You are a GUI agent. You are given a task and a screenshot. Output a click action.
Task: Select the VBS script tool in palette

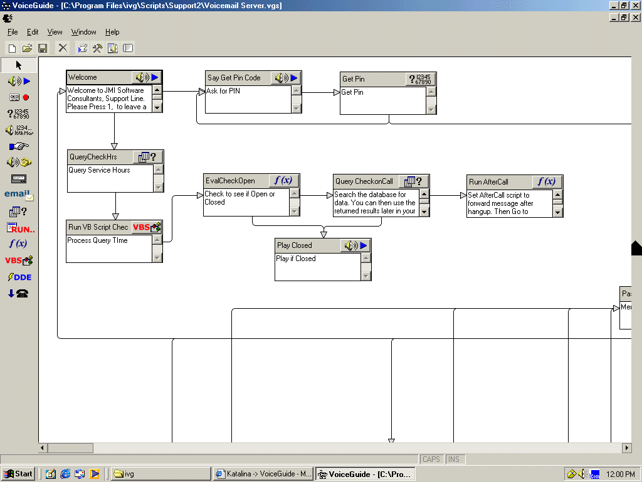19,260
